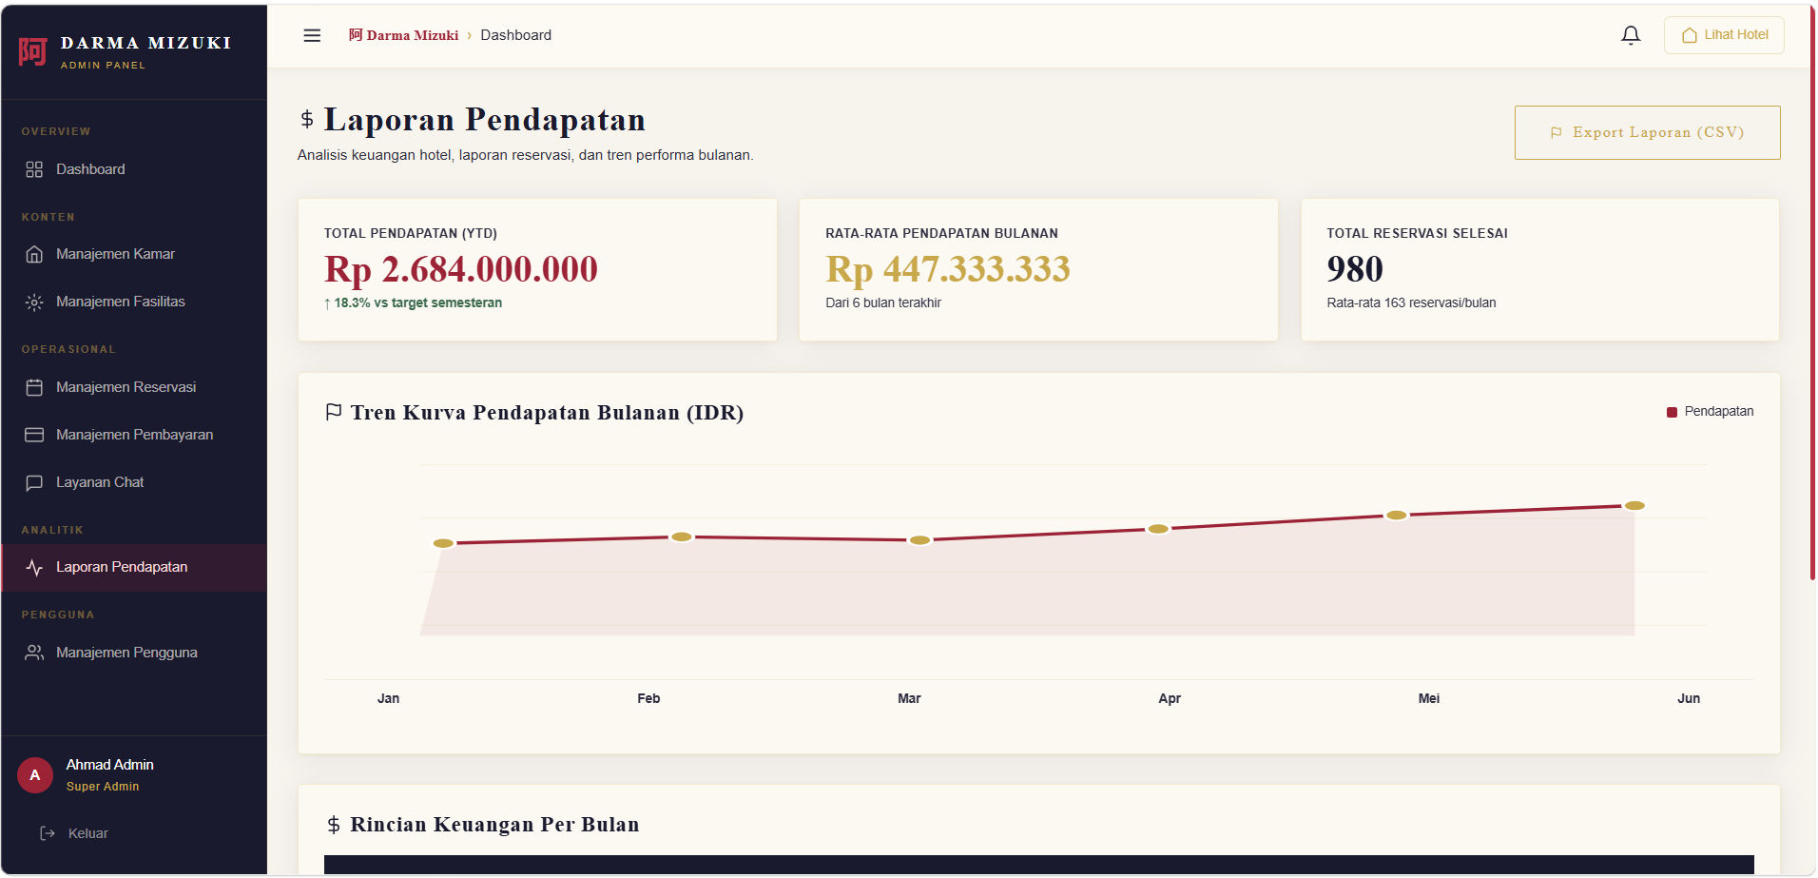
Task: Go to Manajemen Kamar
Action: (x=134, y=254)
